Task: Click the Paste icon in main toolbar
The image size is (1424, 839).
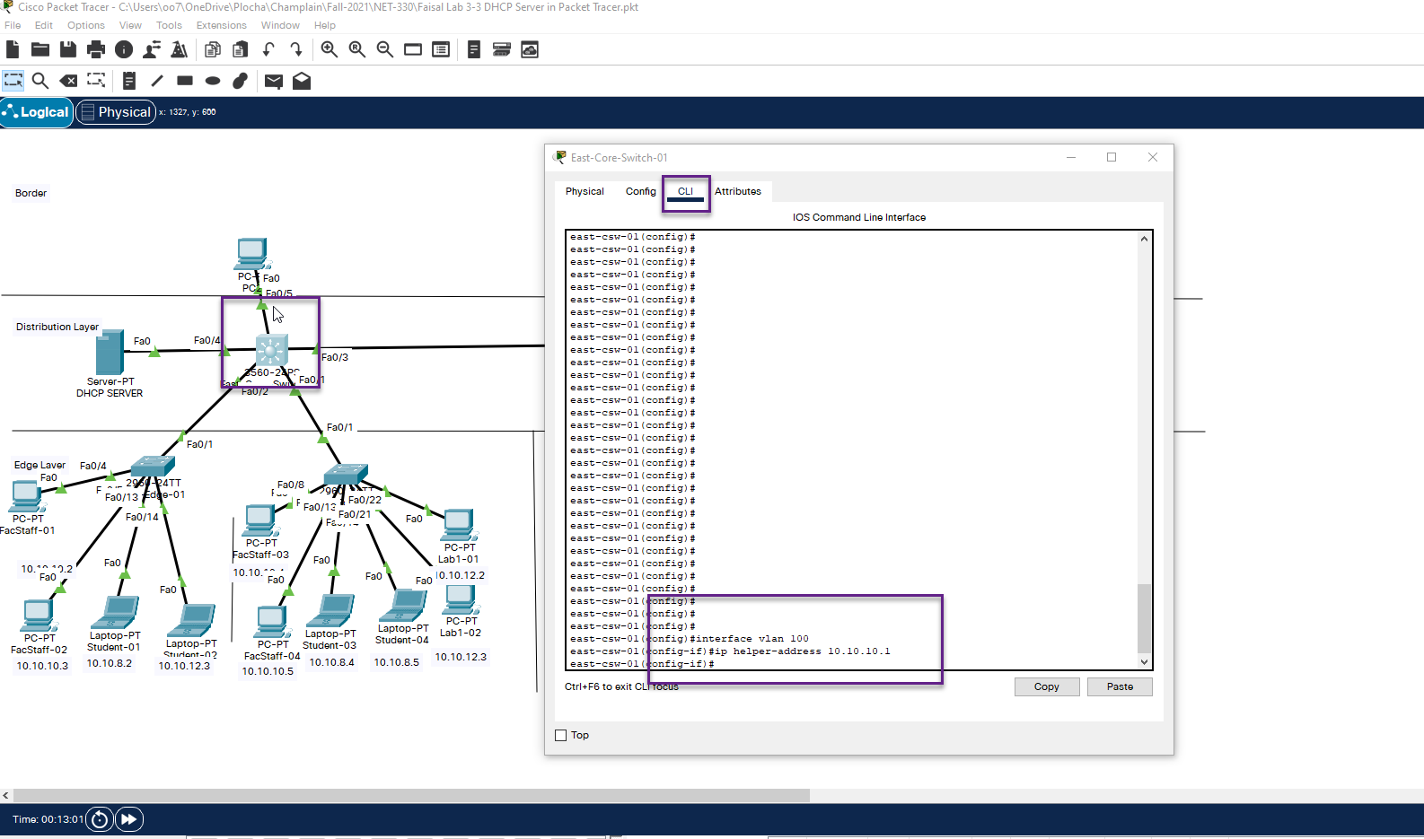Action: coord(240,49)
